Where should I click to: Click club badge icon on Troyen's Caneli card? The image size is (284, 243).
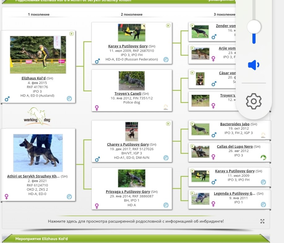(166, 107)
